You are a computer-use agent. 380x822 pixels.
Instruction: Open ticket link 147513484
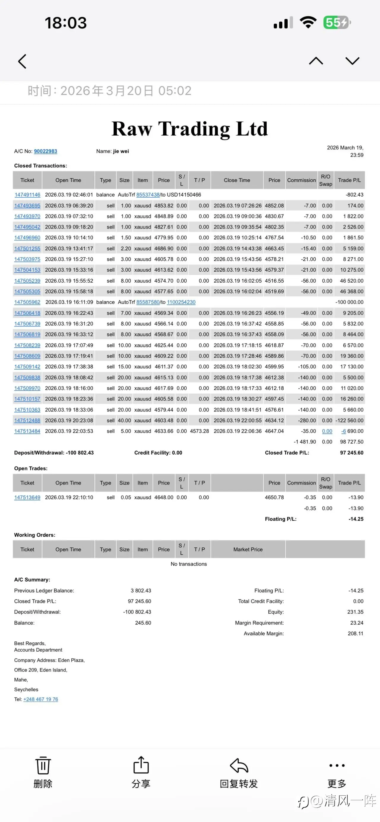coord(27,431)
